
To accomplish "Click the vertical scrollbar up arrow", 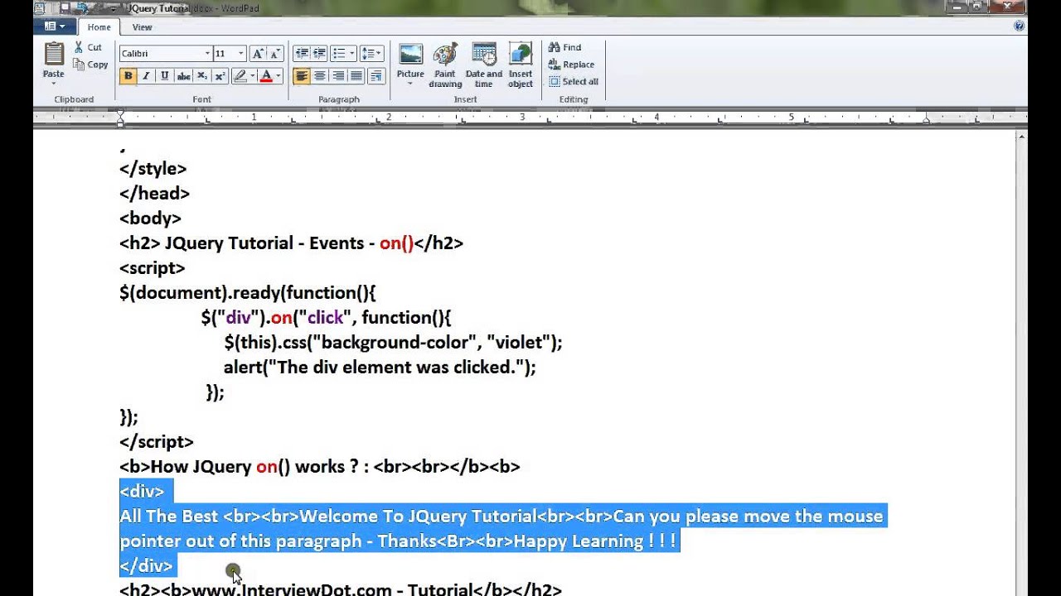I will (x=1022, y=137).
